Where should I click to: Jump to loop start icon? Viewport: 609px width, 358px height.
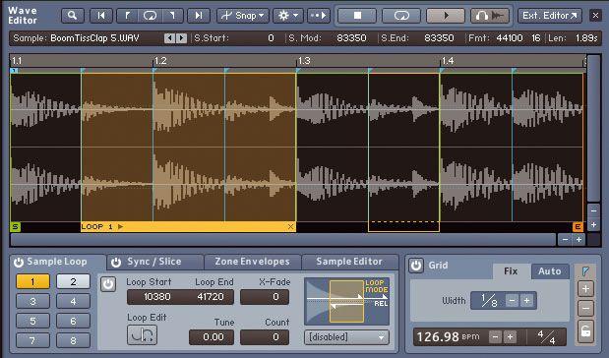pyautogui.click(x=127, y=16)
